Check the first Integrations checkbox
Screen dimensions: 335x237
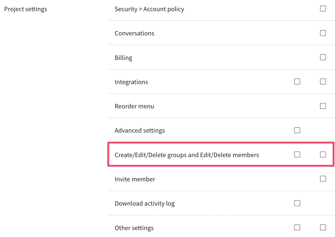pos(297,81)
